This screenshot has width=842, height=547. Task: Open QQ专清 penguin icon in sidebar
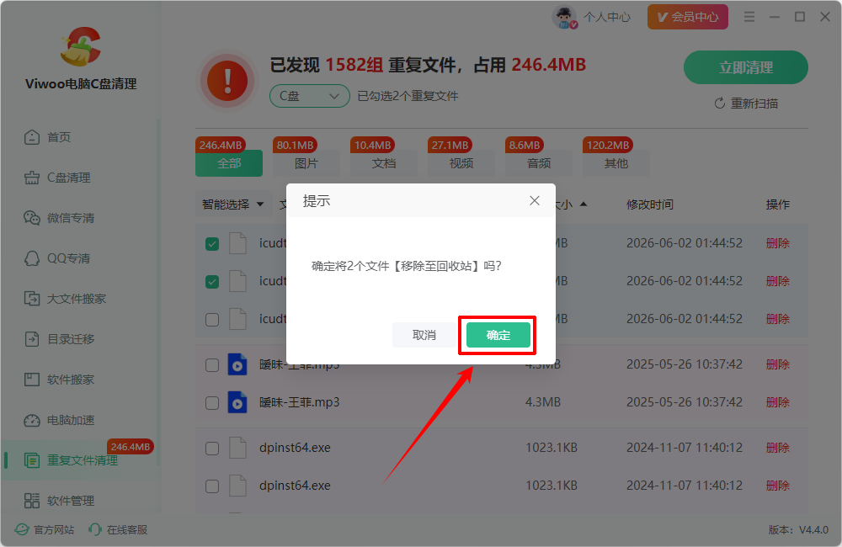pos(32,258)
